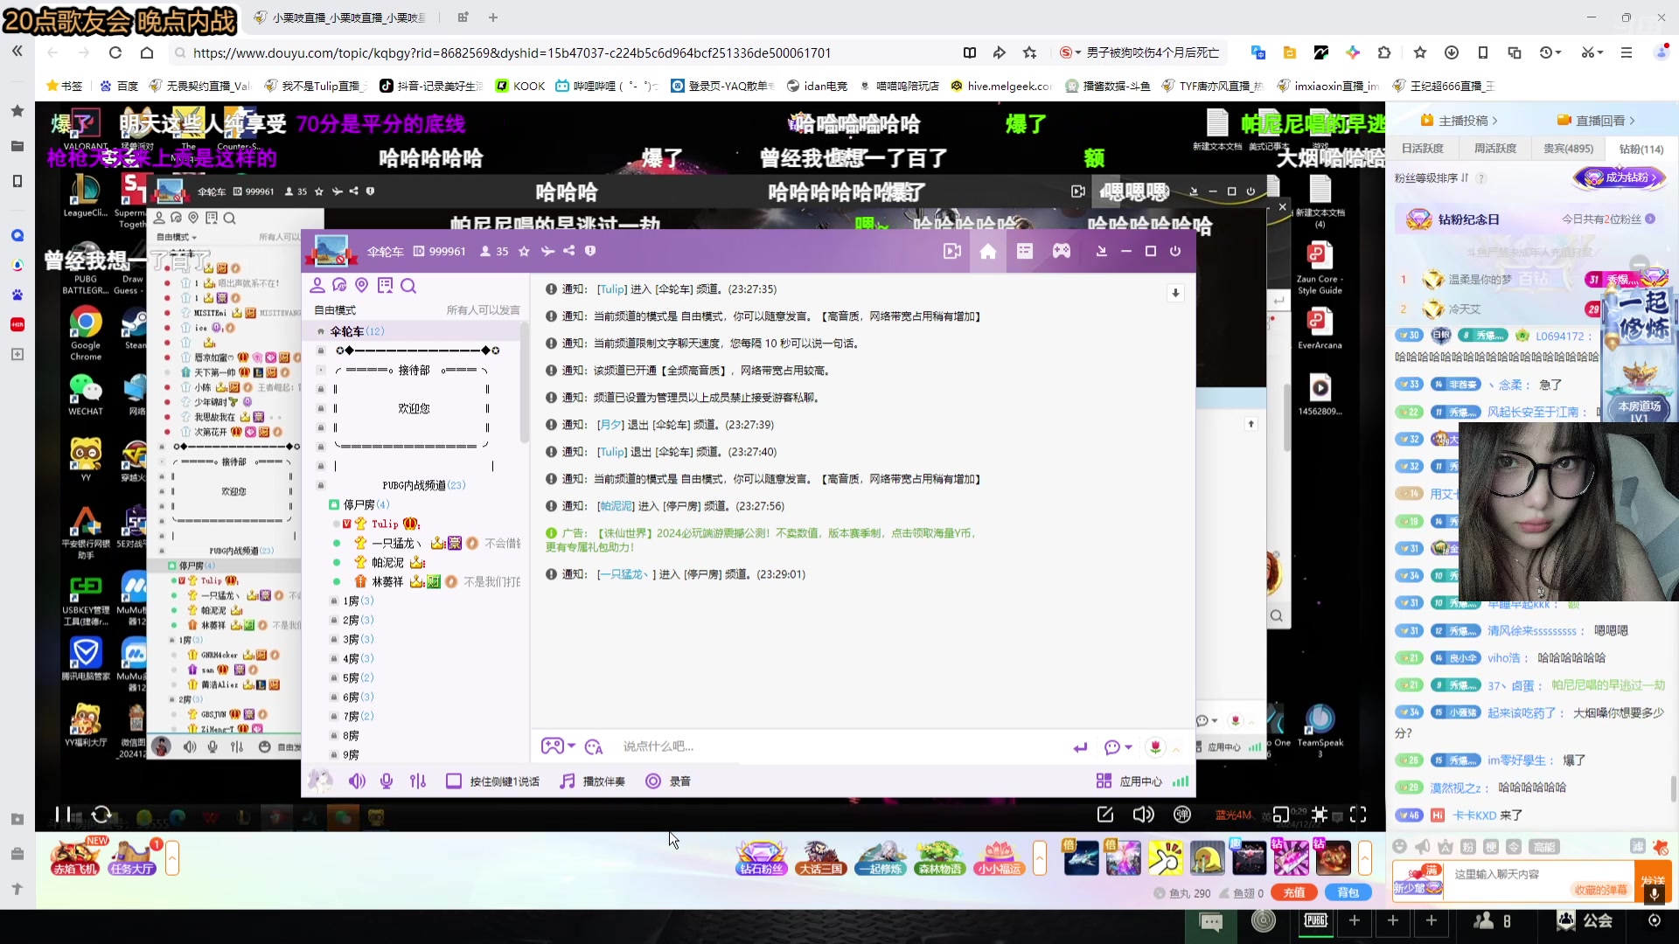Viewport: 1679px width, 944px height.
Task: Open game emoji dropdown in YY chat input
Action: (558, 746)
